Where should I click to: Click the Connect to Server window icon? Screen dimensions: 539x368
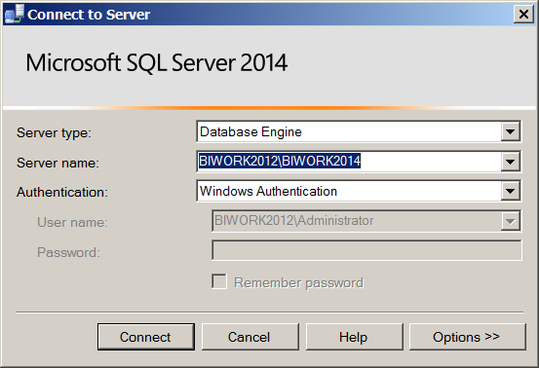coord(15,14)
